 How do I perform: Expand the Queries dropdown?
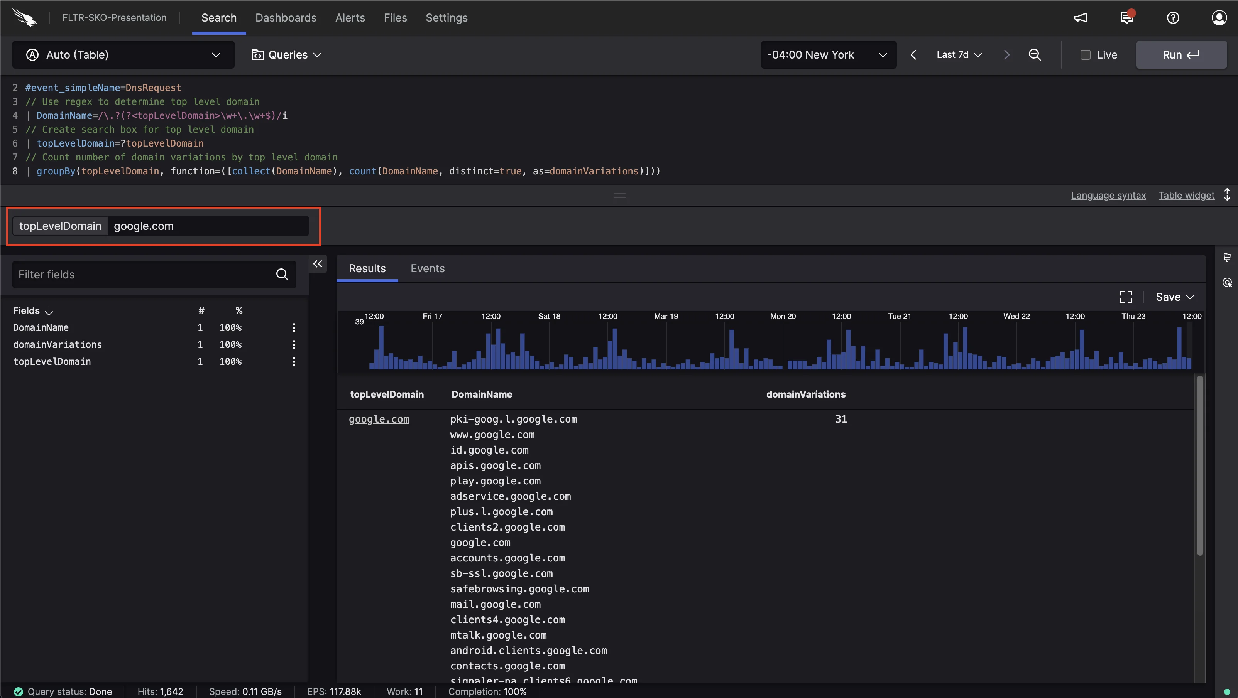pyautogui.click(x=286, y=55)
